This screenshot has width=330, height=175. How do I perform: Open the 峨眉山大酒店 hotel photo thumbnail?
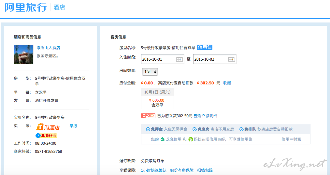click(x=24, y=54)
